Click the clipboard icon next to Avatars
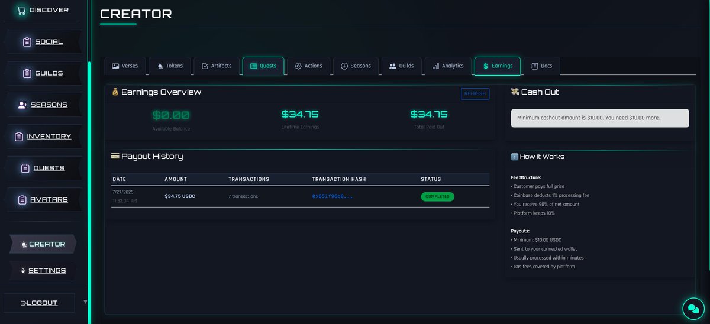Screen dimensions: 710x324 [22, 200]
